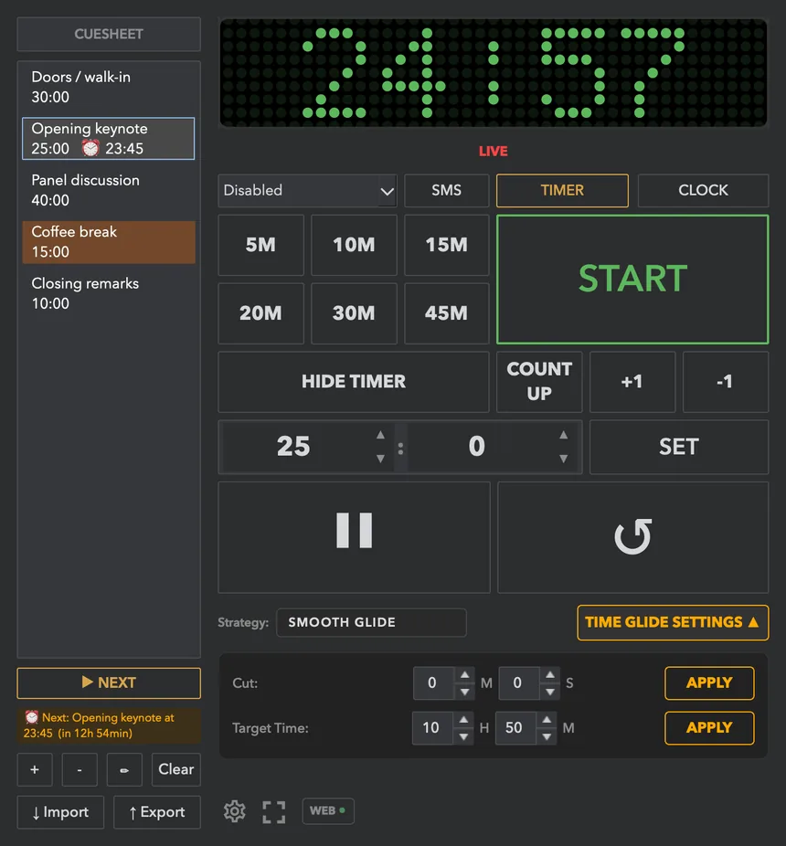Click the WEB status indicator button

[328, 811]
